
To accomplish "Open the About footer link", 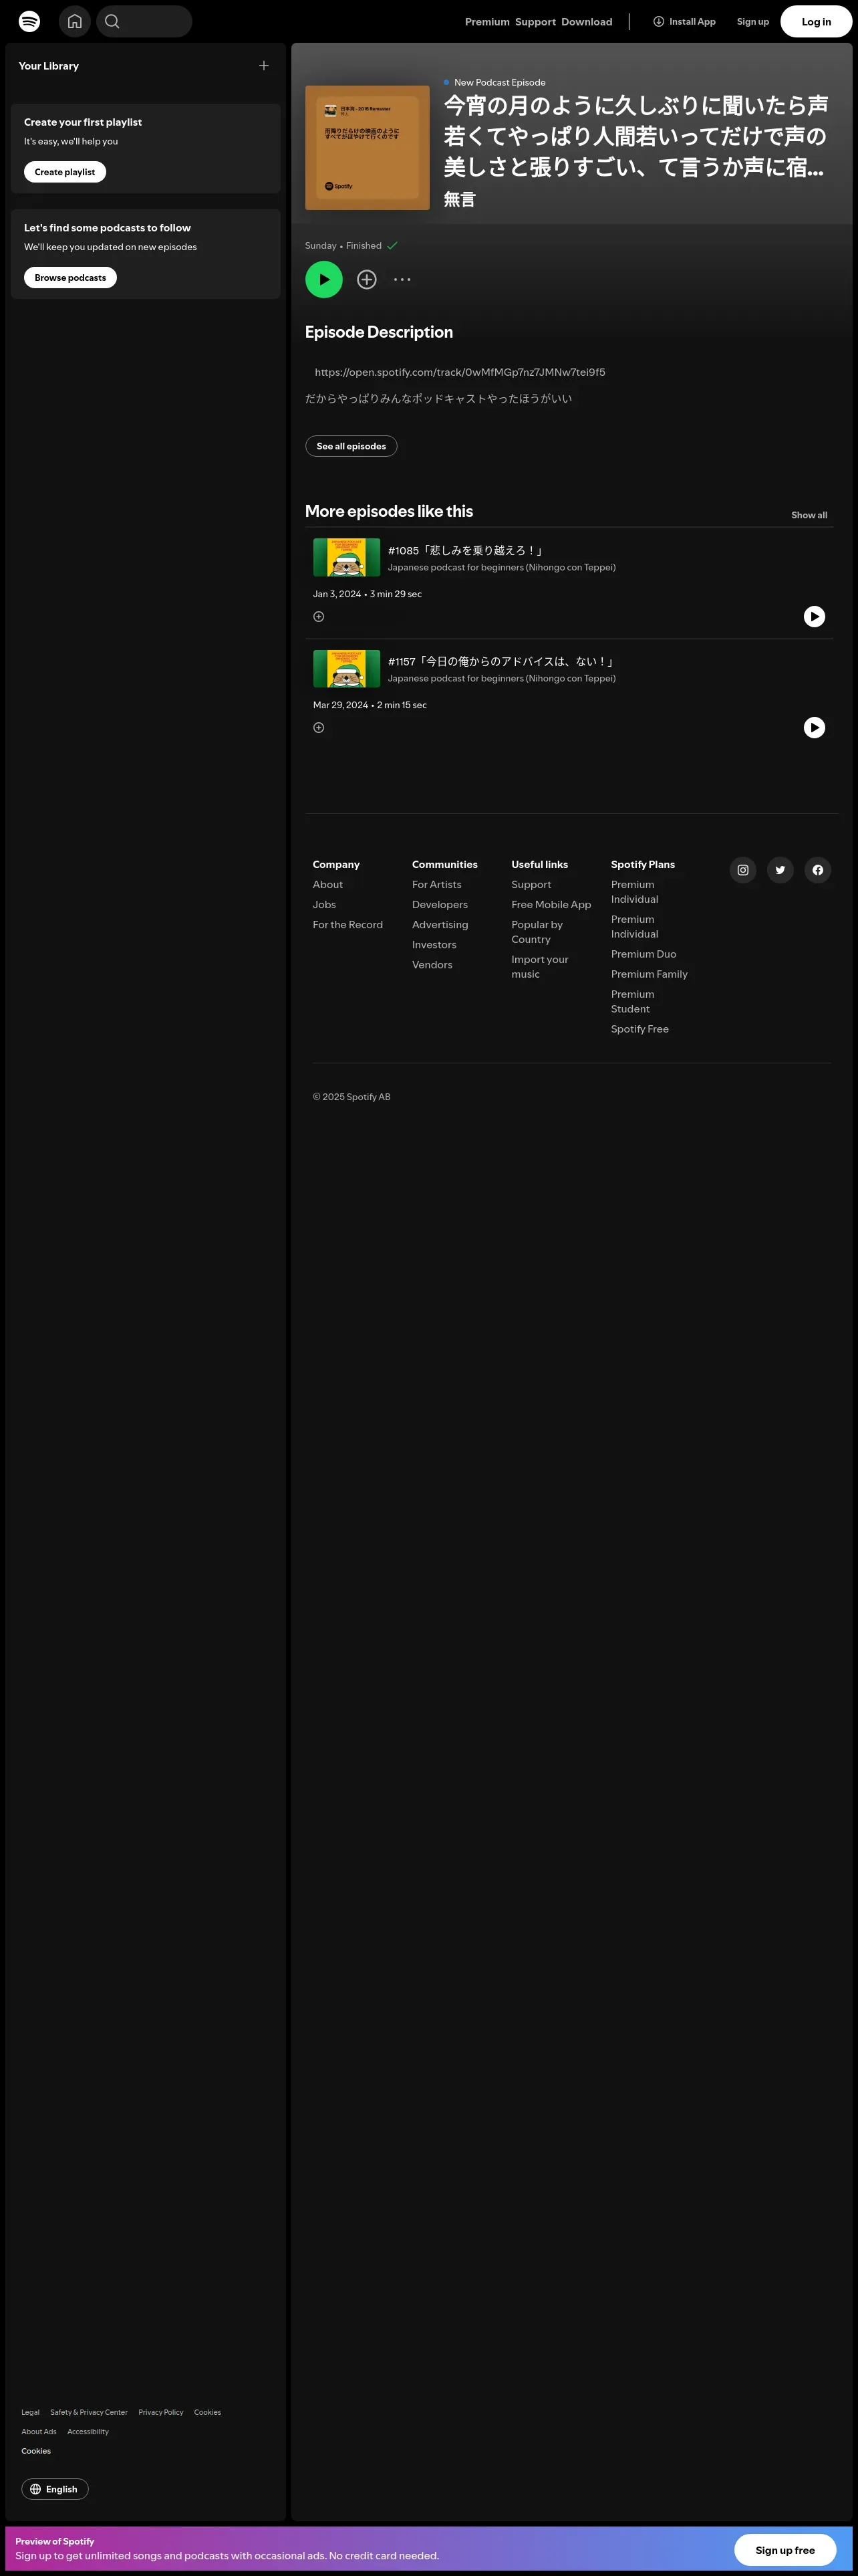I will [327, 885].
